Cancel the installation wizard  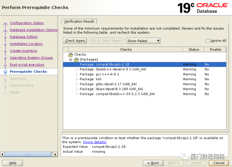(x=219, y=163)
